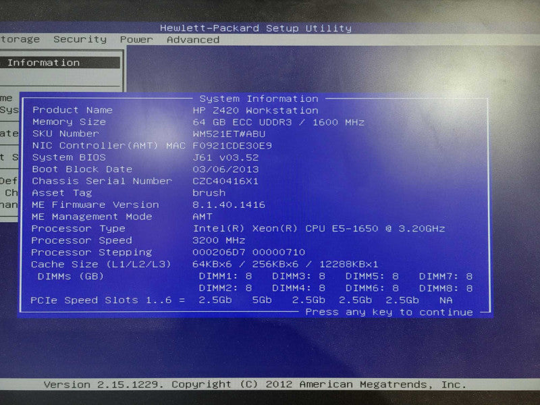
Task: Click 'Press any key to continue' prompt
Action: pyautogui.click(x=389, y=312)
